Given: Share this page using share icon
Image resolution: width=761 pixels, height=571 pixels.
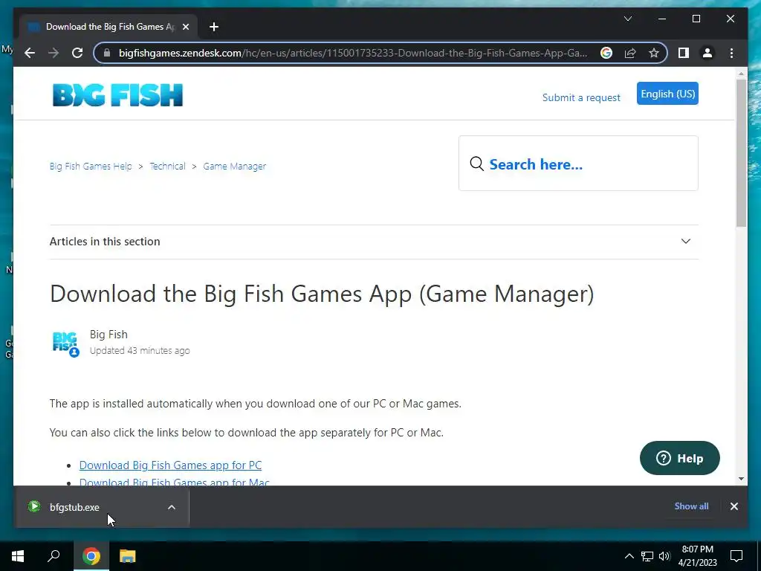Looking at the screenshot, I should click(630, 53).
